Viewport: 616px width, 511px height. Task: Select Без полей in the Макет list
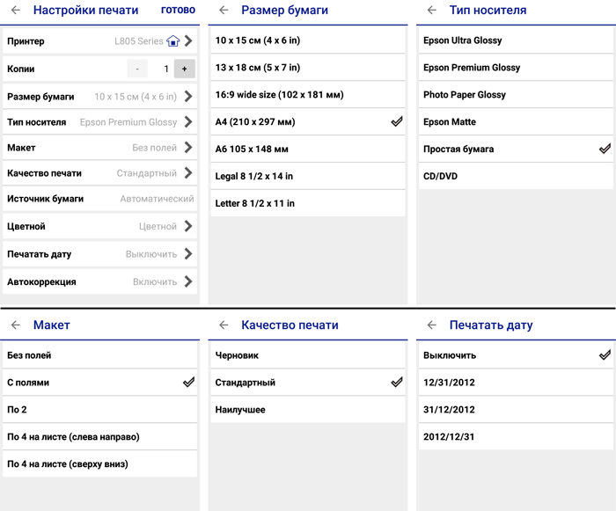point(99,355)
